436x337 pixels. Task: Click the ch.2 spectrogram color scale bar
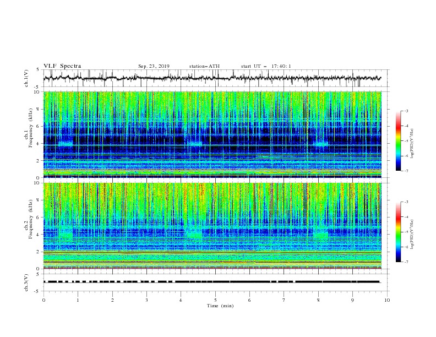(398, 232)
